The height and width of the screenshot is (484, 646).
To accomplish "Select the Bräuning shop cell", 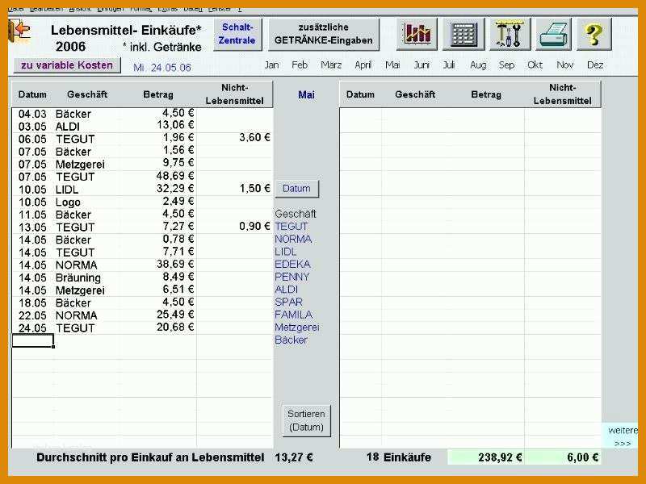I will coord(87,277).
